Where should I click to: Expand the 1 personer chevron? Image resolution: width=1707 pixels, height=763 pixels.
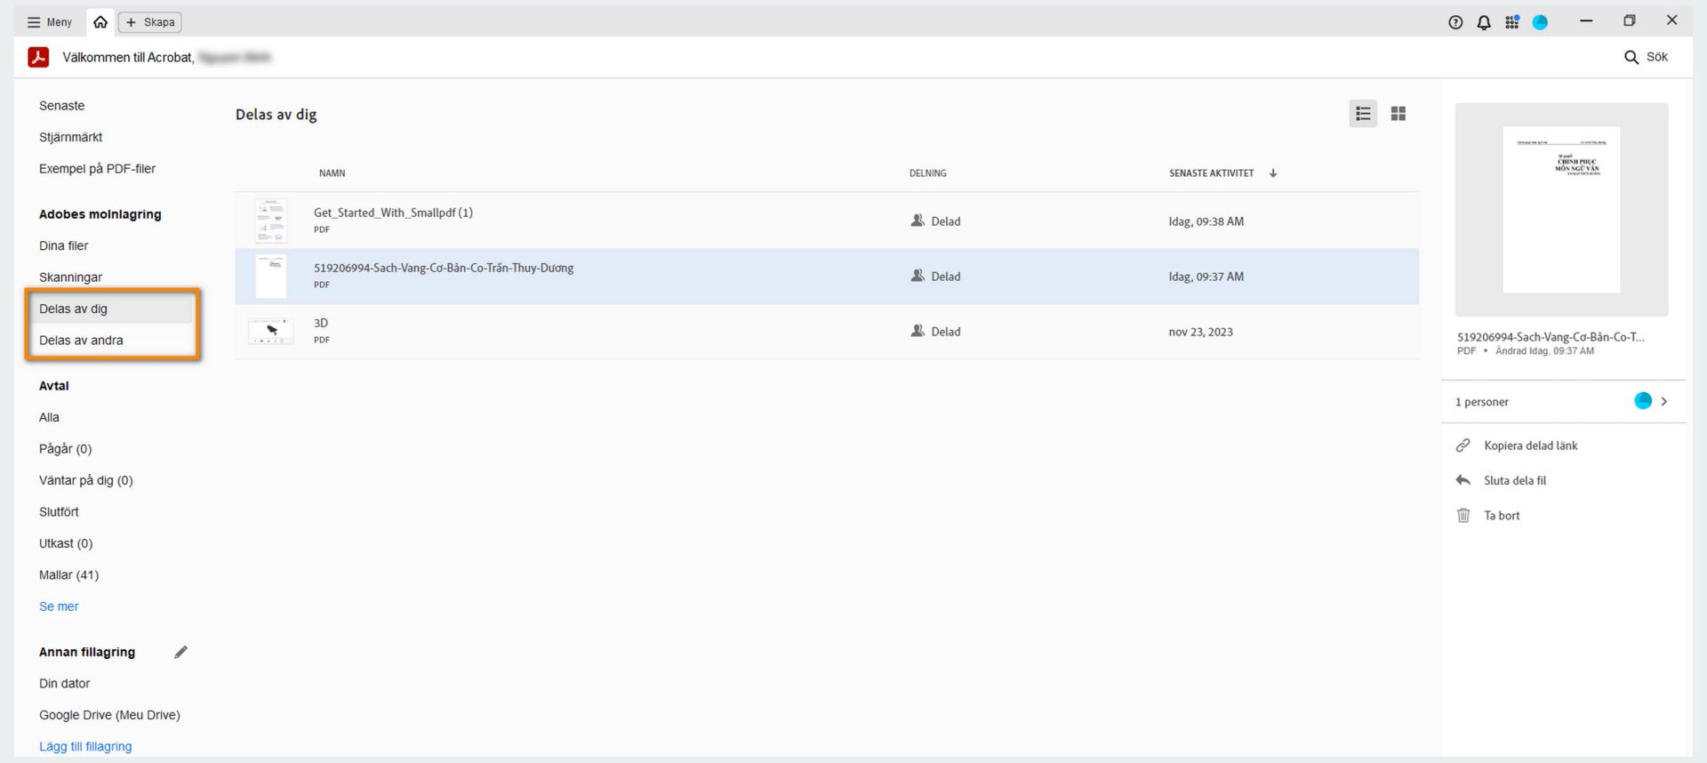pyautogui.click(x=1664, y=402)
